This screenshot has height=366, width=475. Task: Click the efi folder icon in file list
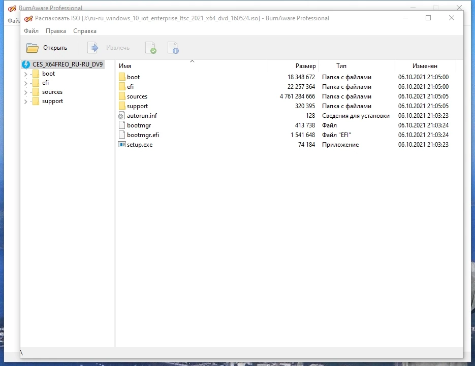pyautogui.click(x=122, y=87)
